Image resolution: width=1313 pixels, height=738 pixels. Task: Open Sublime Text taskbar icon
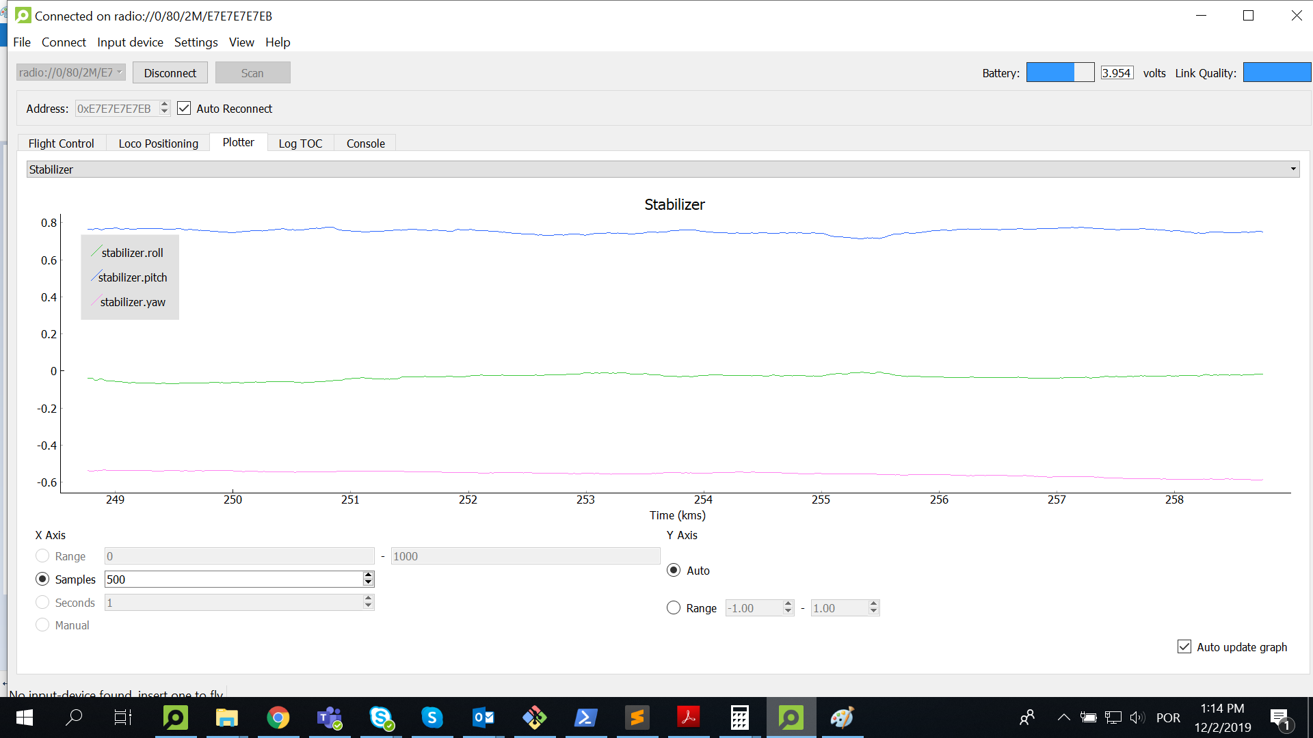pos(637,717)
